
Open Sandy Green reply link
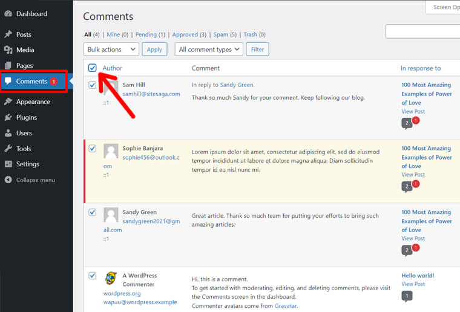point(237,85)
